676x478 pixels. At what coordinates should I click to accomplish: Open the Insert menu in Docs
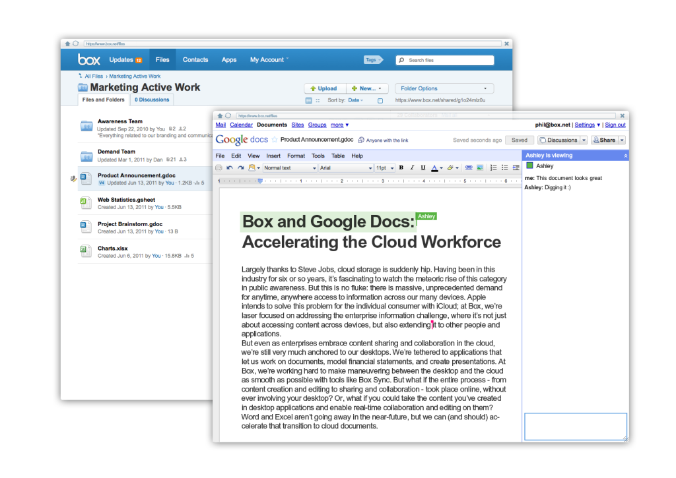coord(273,156)
